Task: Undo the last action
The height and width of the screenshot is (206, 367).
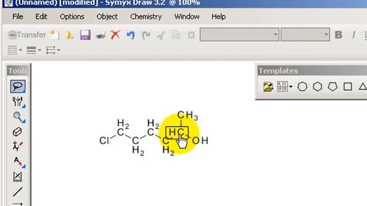Action: point(131,35)
